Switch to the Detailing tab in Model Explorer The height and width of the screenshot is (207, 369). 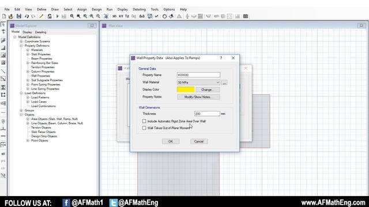[40, 32]
